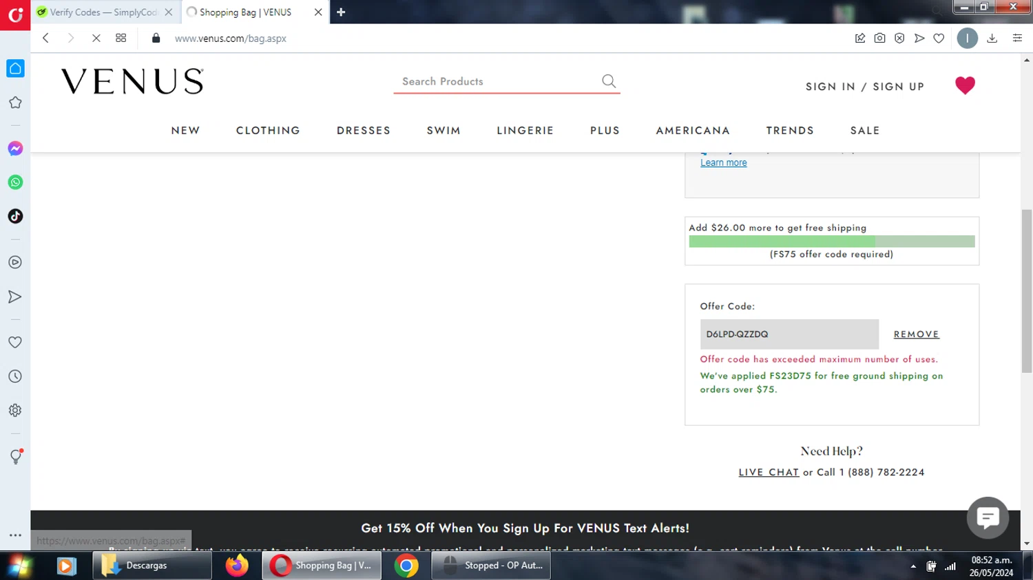Image resolution: width=1033 pixels, height=580 pixels.
Task: Close the Shopping Bag VENUS tab
Action: click(x=318, y=12)
